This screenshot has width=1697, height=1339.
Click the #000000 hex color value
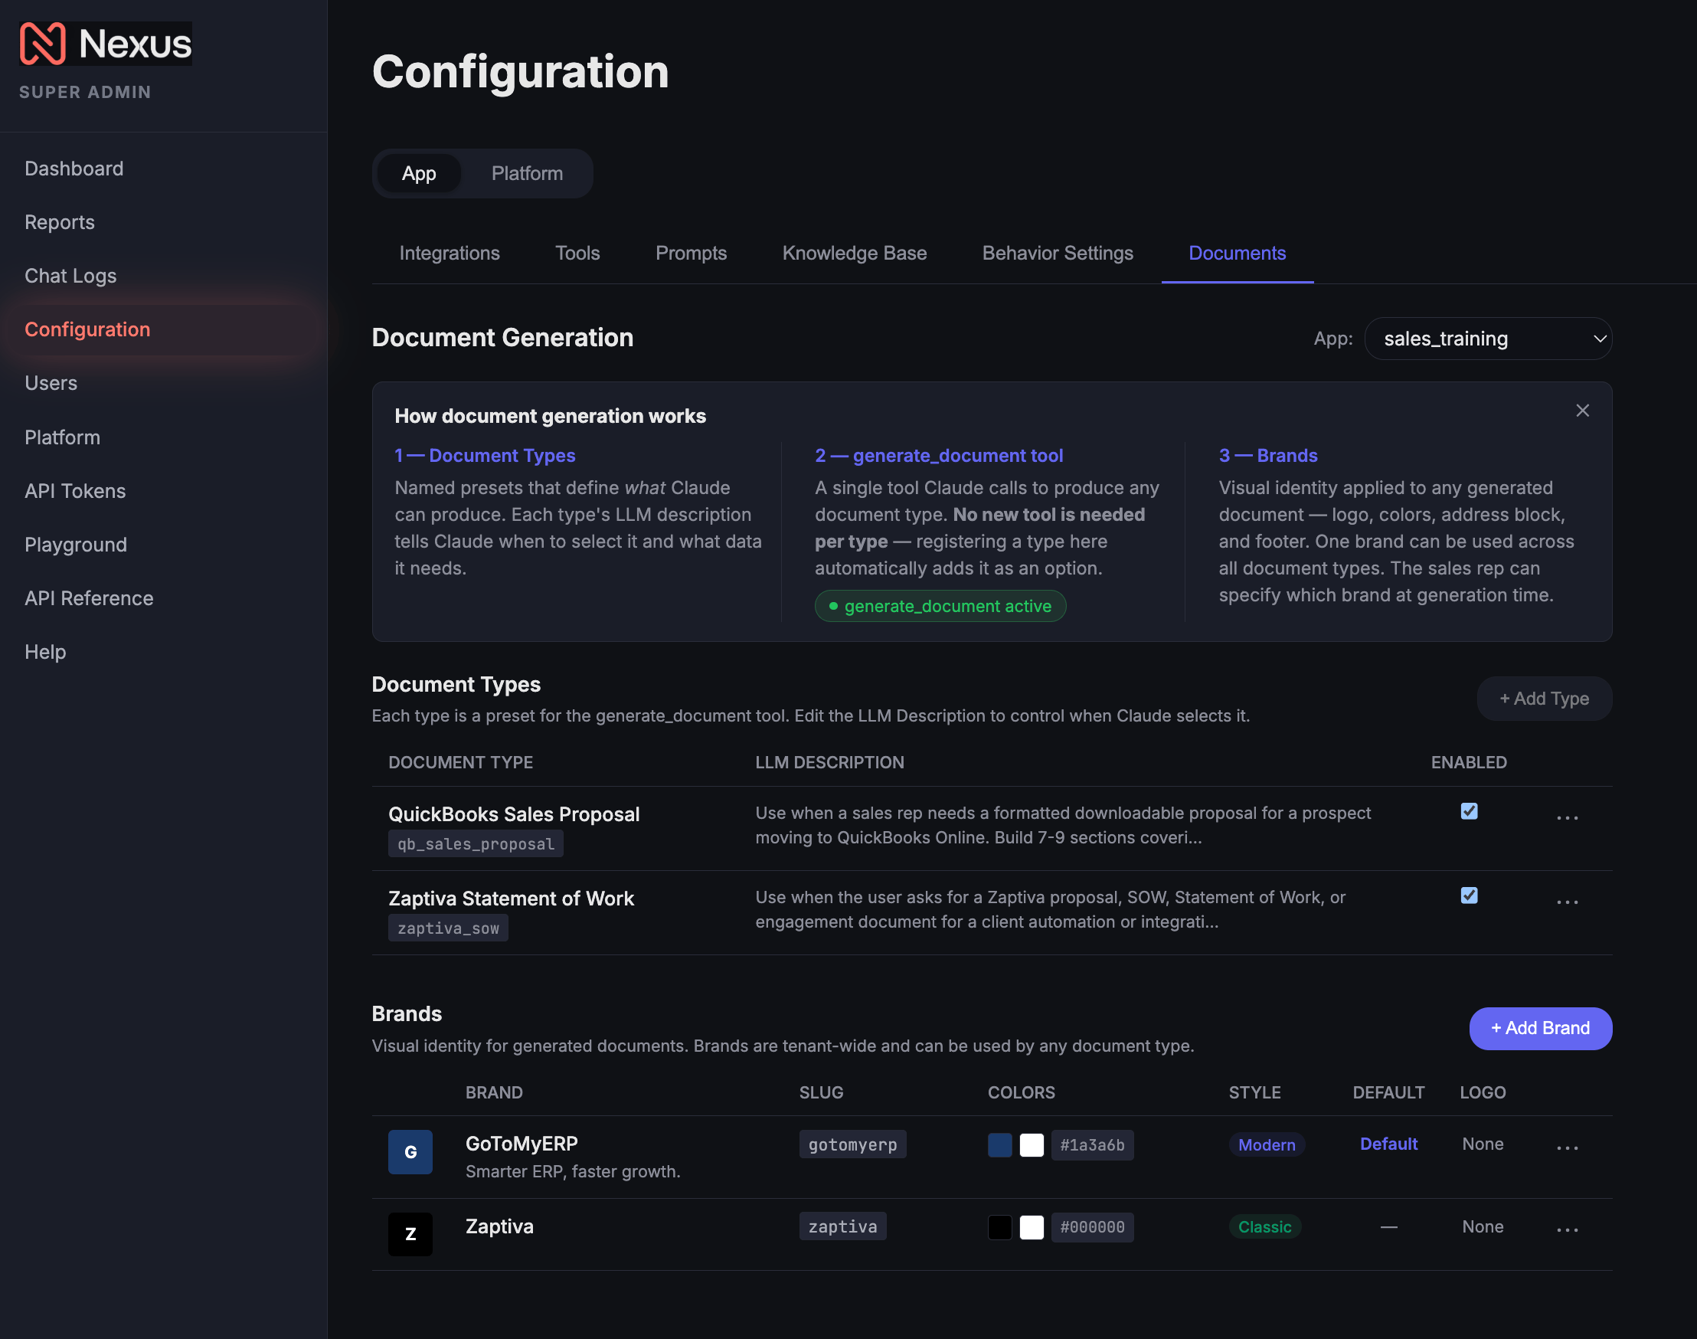pos(1092,1227)
